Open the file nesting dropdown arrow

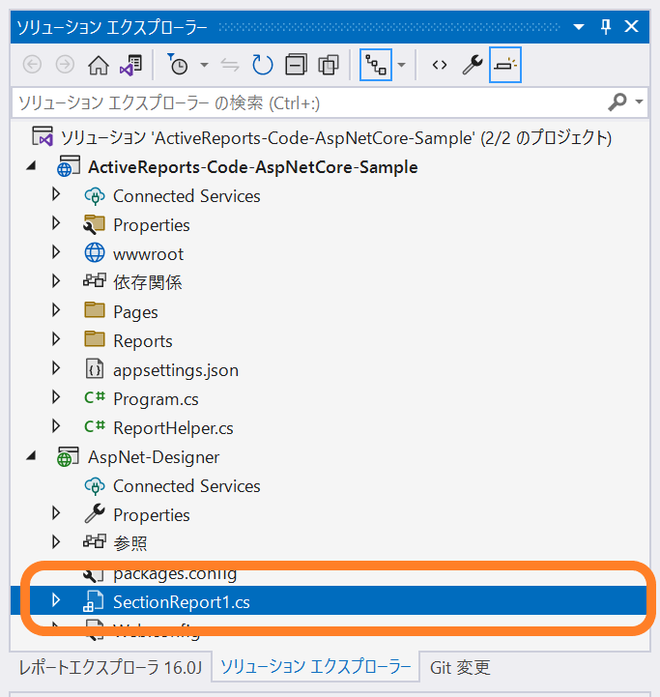tap(401, 66)
